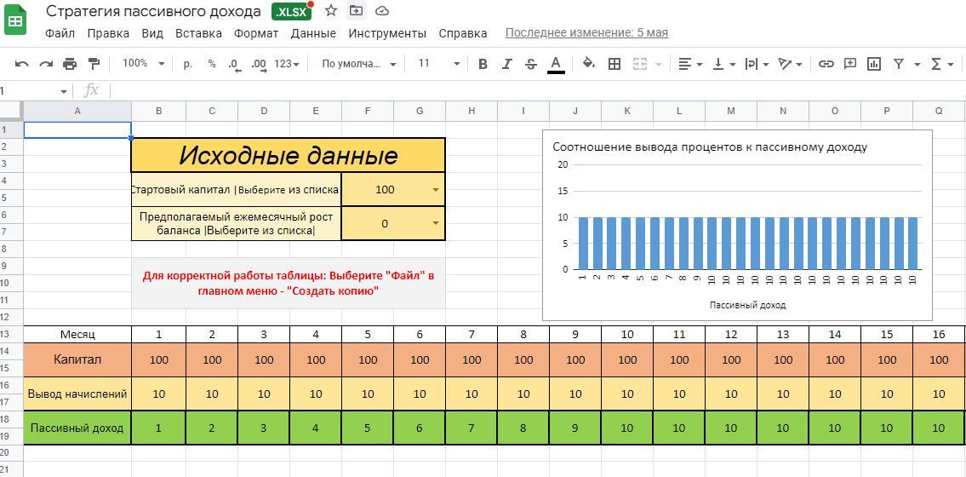
Task: Expand the font size 11 dropdown
Action: (x=438, y=64)
